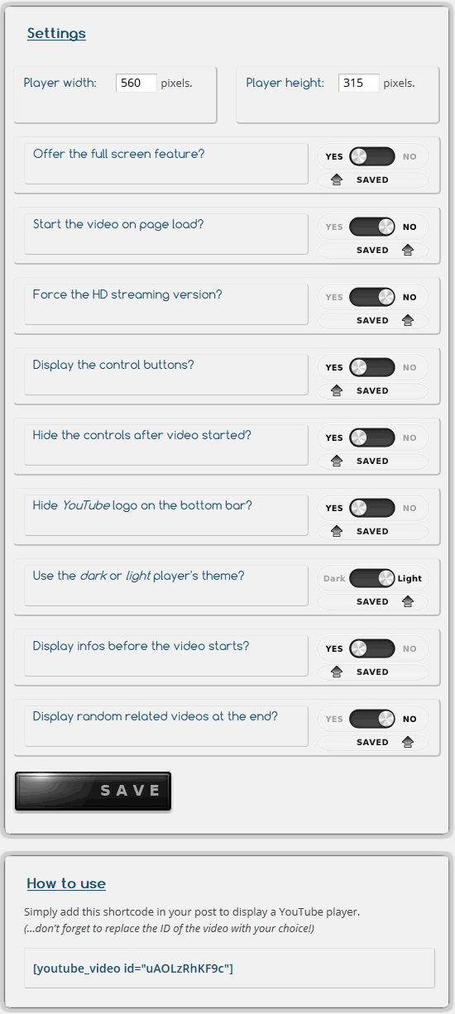Viewport: 455px width, 1014px height.
Task: Toggle start video on page load switch
Action: (x=372, y=227)
